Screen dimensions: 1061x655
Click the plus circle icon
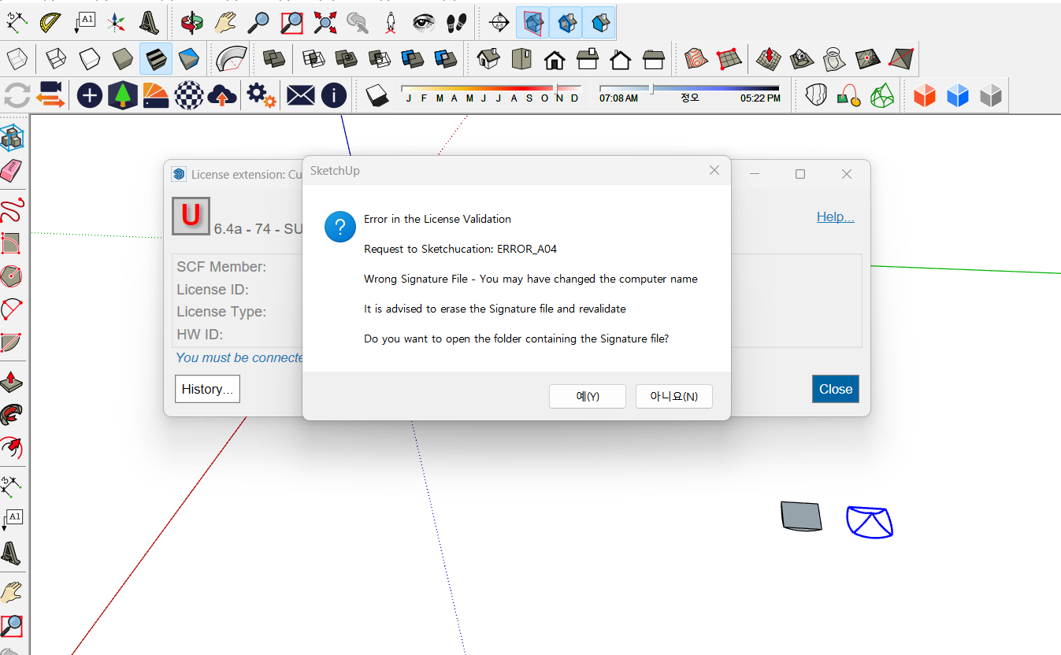[89, 96]
